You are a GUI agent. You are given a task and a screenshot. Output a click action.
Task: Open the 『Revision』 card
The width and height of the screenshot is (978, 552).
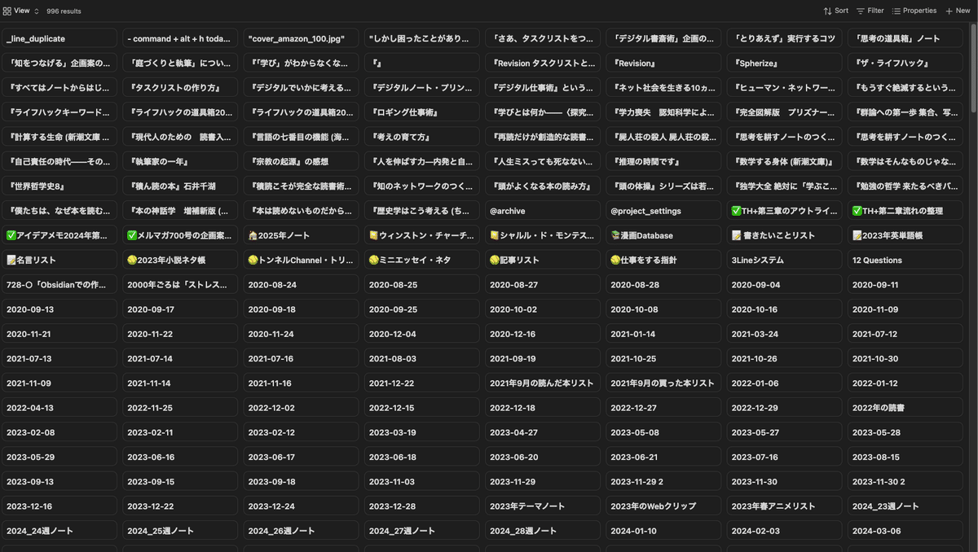(663, 64)
